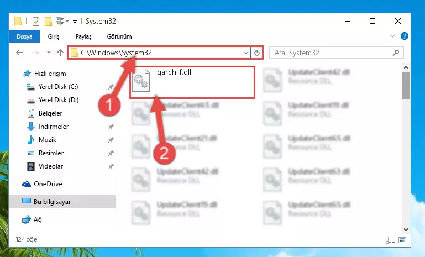Switch to the Paylaş ribbon tab
Screen dimensions: 425x257
83,36
